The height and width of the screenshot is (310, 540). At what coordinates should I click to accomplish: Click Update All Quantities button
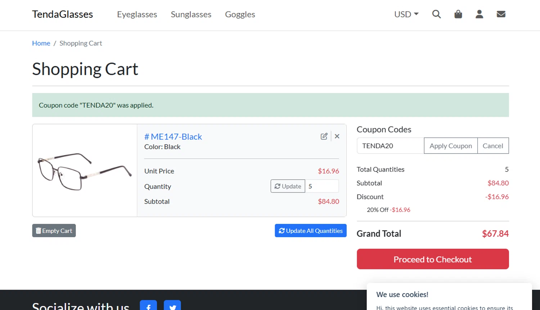tap(311, 231)
